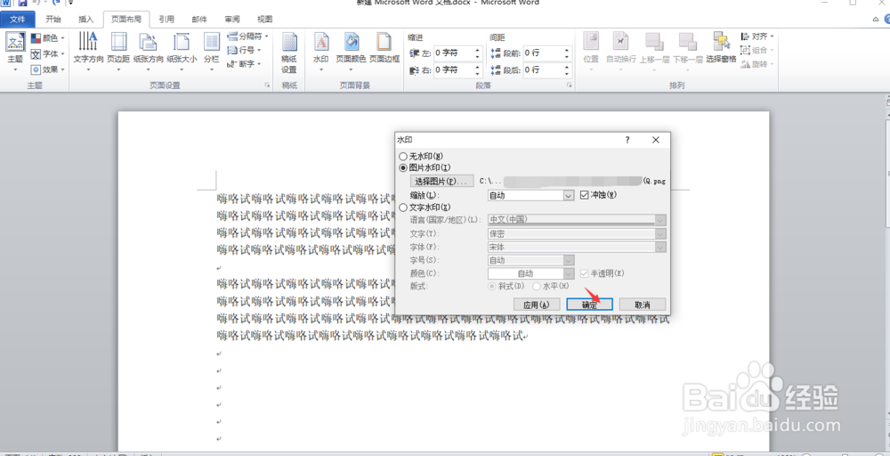Select Picture watermark (图片水印) radio
The image size is (890, 456).
pyautogui.click(x=403, y=167)
